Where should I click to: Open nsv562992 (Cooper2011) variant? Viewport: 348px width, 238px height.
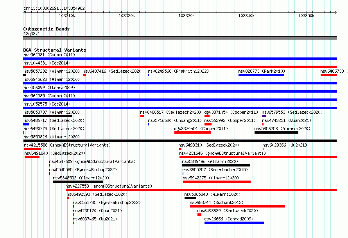[230, 120]
